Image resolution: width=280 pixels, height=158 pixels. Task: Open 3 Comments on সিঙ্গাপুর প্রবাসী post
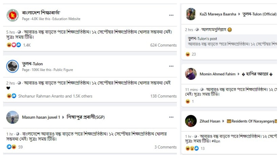point(165,147)
